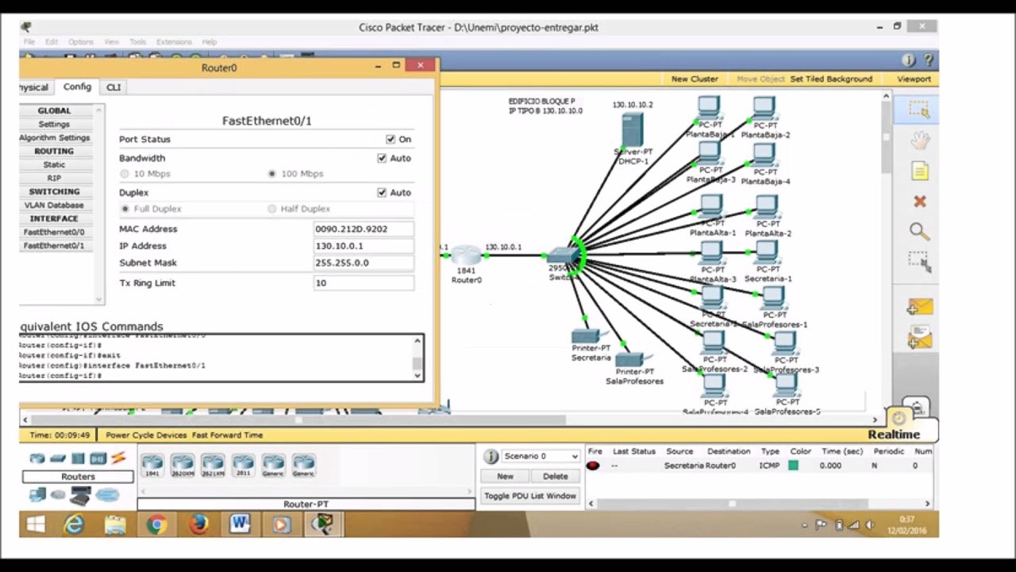Open the Scenario 0 dropdown
Image resolution: width=1016 pixels, height=572 pixels.
[x=541, y=456]
